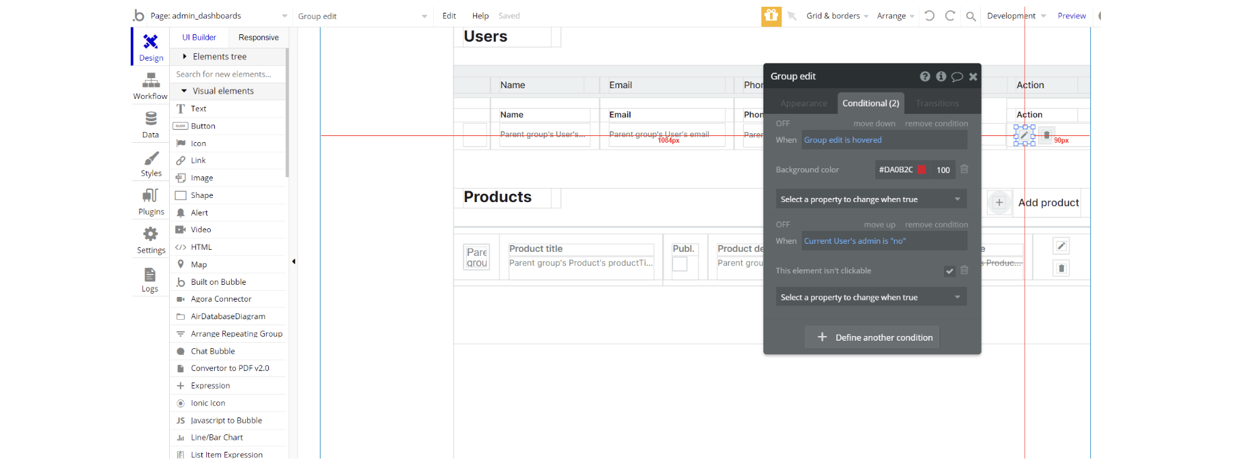The width and height of the screenshot is (1233, 470).
Task: Switch to the Appearance tab in Group edit
Action: click(x=803, y=104)
